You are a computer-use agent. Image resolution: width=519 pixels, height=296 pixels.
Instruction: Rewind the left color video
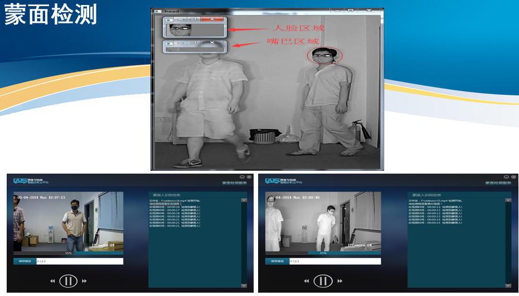click(x=52, y=281)
